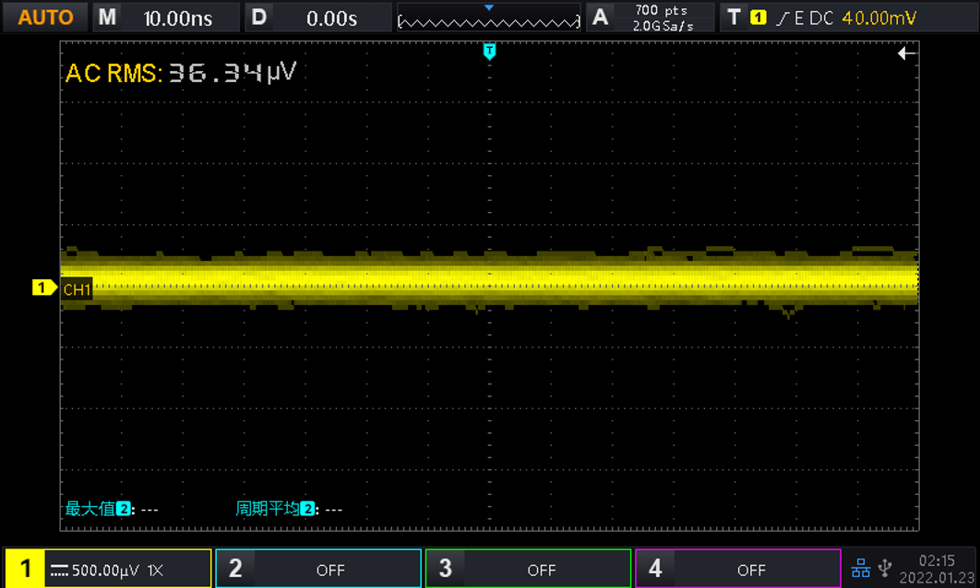Viewport: 980px width, 588px height.
Task: Toggle channel 2 on
Action: [318, 569]
